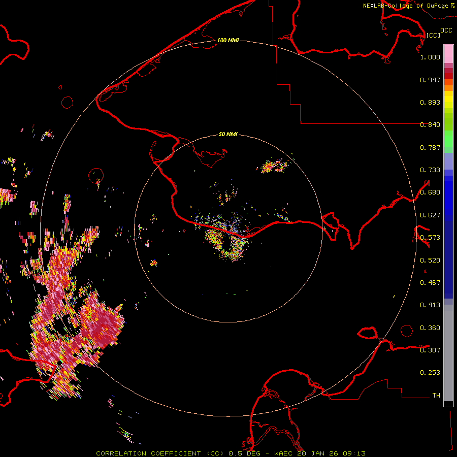Image resolution: width=457 pixels, height=457 pixels.
Task: Click the TH threshold label on the scale
Action: pos(436,396)
